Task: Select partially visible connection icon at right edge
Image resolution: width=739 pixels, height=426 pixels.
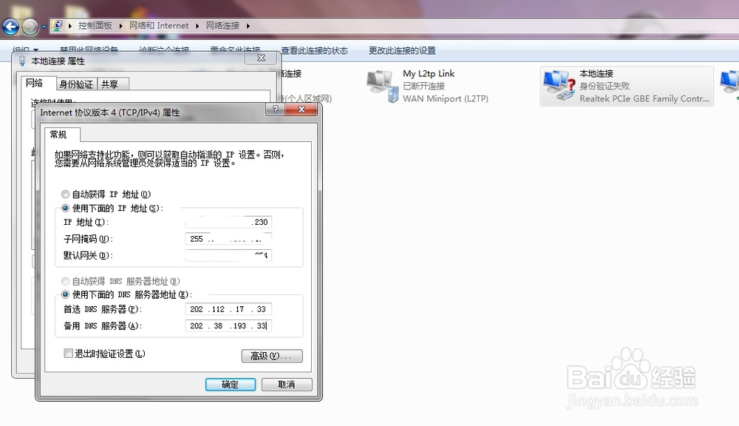Action: click(729, 85)
